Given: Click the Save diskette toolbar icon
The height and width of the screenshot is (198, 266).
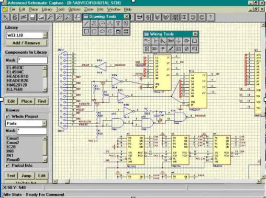Looking at the screenshot, I should pos(33,17).
